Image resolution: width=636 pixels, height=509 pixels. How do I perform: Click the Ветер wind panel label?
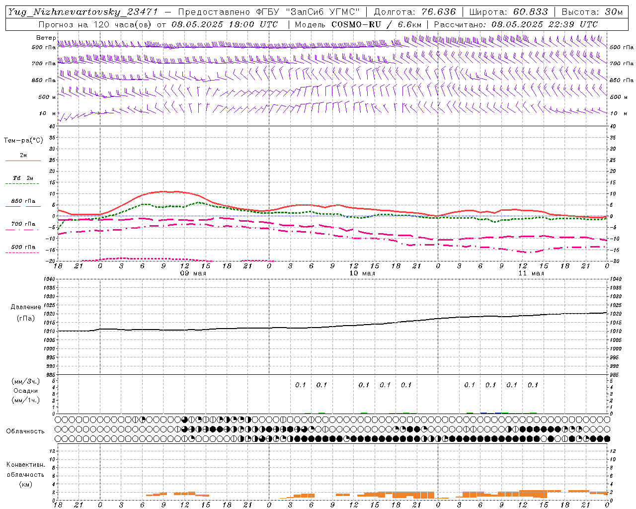point(46,38)
